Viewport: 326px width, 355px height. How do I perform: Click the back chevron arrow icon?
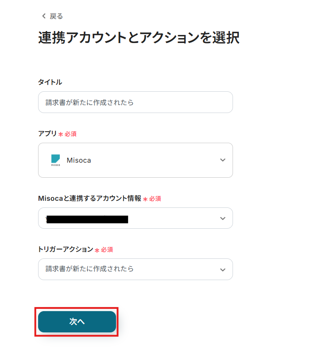(43, 16)
